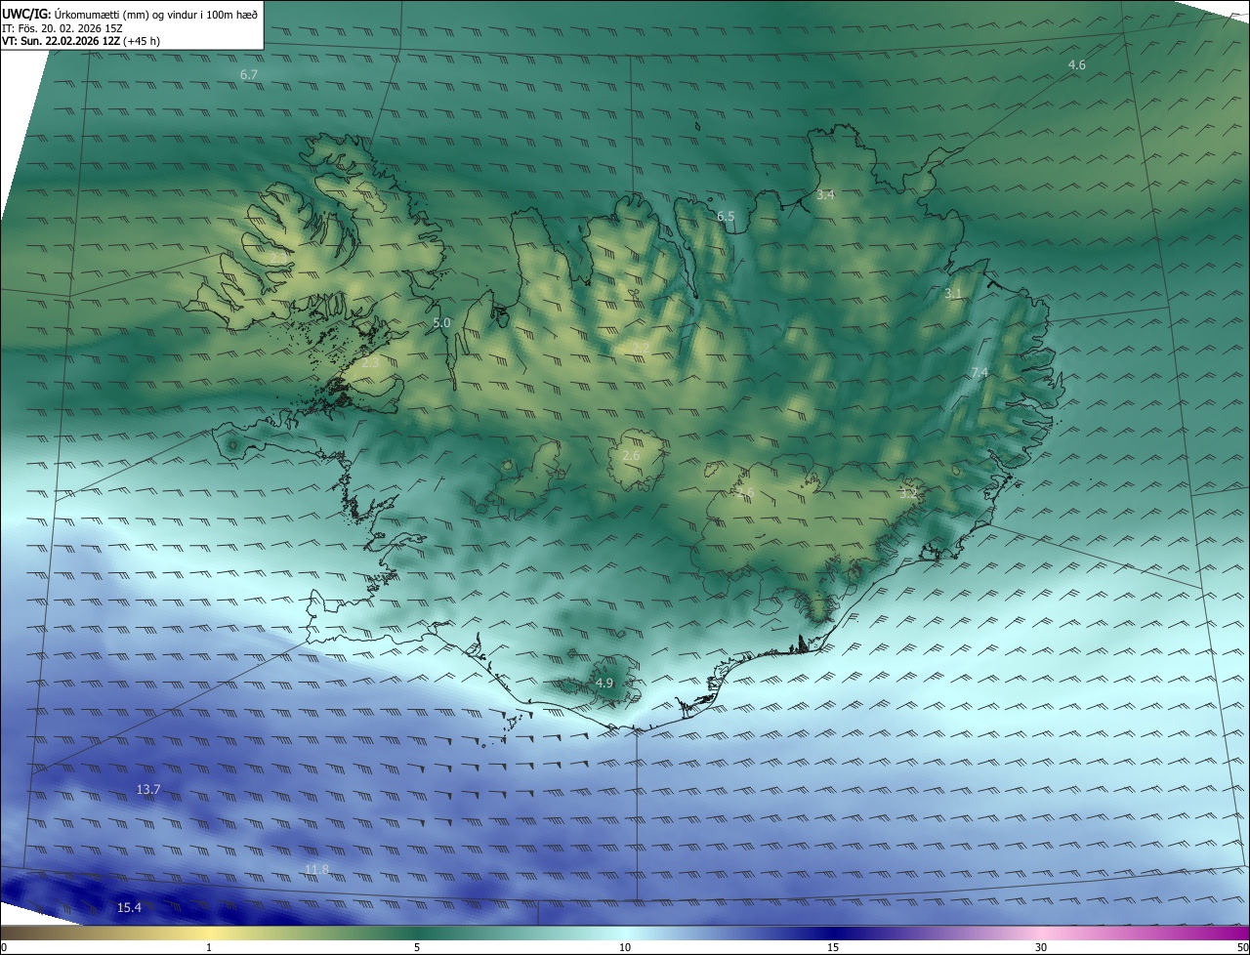Click the color scale tick label 0
1250x955 pixels.
[x=4, y=948]
